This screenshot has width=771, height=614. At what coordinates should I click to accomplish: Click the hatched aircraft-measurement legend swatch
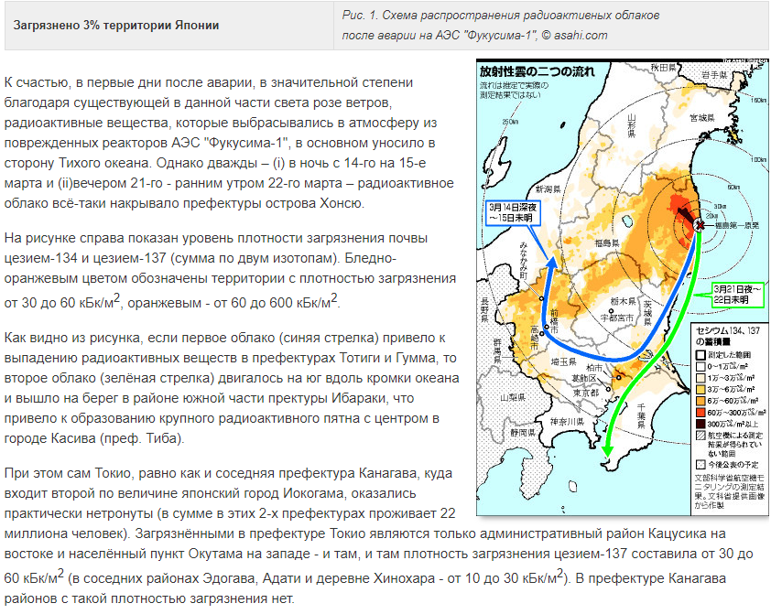point(700,436)
